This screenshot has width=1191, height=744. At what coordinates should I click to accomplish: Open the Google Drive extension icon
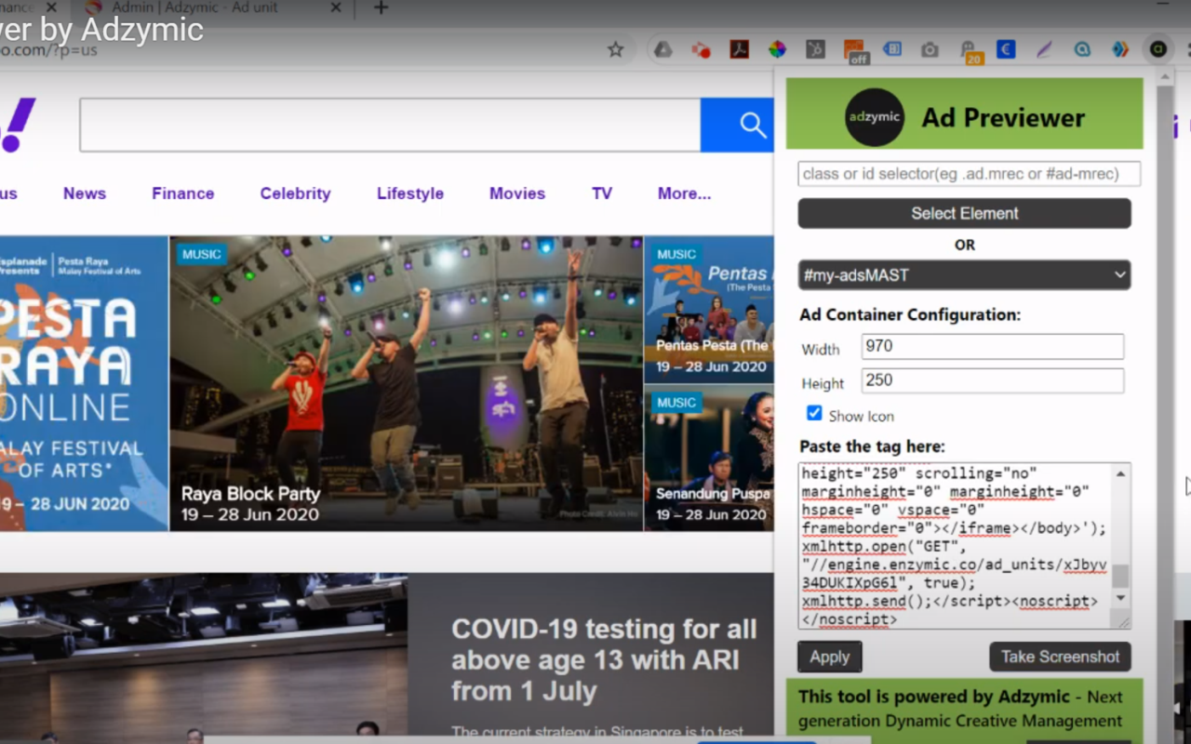tap(662, 49)
